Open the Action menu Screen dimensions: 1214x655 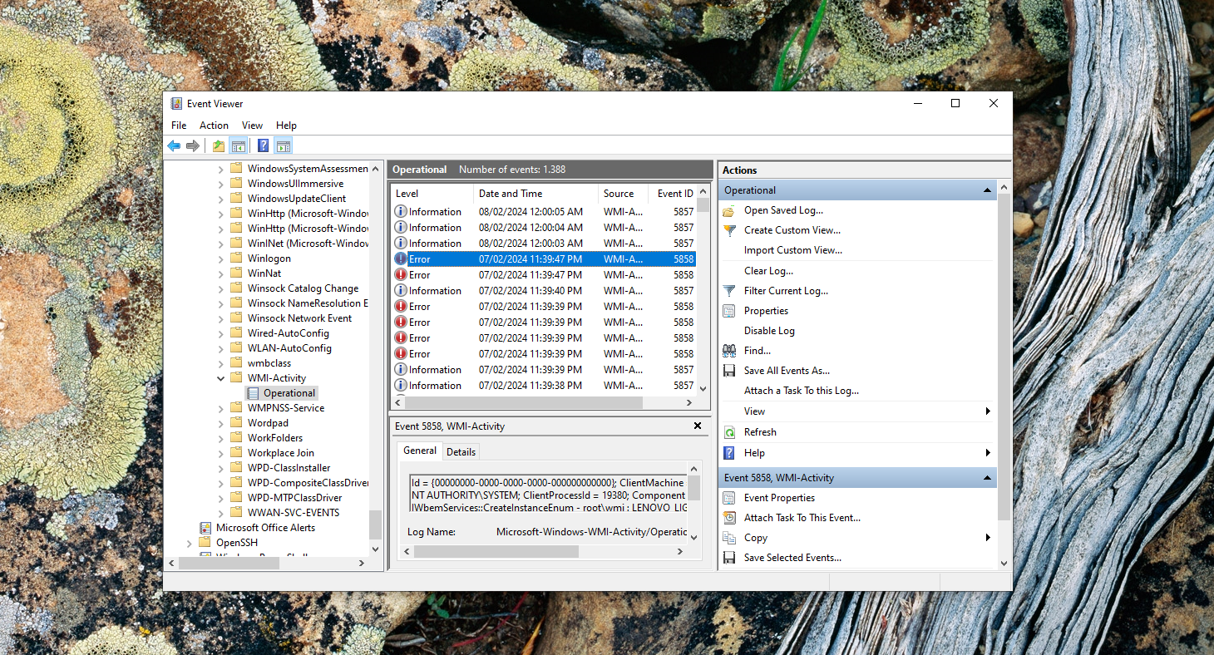(214, 126)
